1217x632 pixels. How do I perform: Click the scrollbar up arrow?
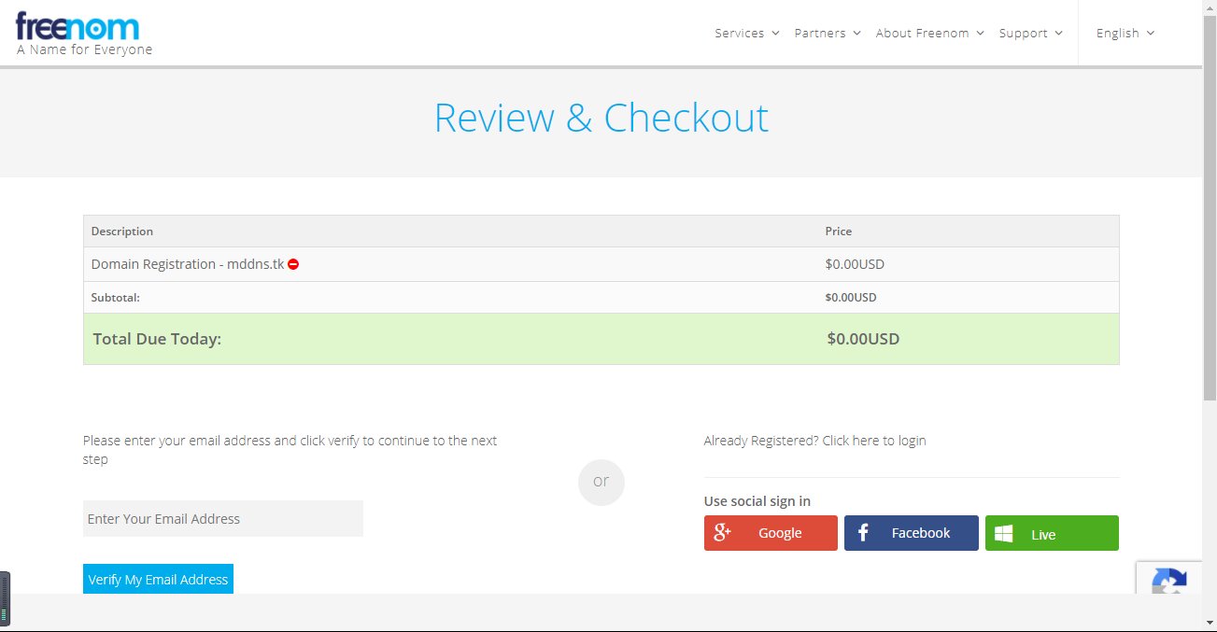[1209, 7]
